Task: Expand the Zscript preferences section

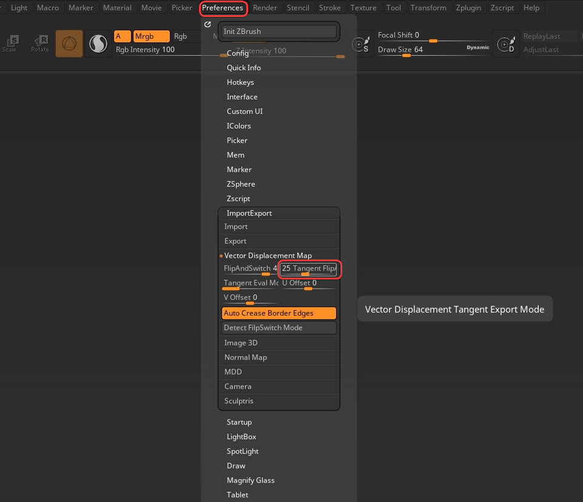Action: (x=238, y=198)
